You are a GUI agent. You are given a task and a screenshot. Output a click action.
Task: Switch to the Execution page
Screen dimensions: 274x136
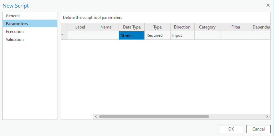[30, 32]
